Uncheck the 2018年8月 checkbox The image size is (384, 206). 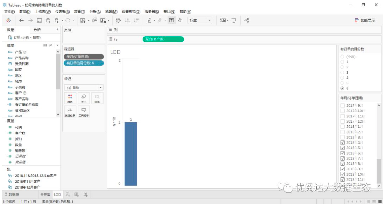pos(343,164)
